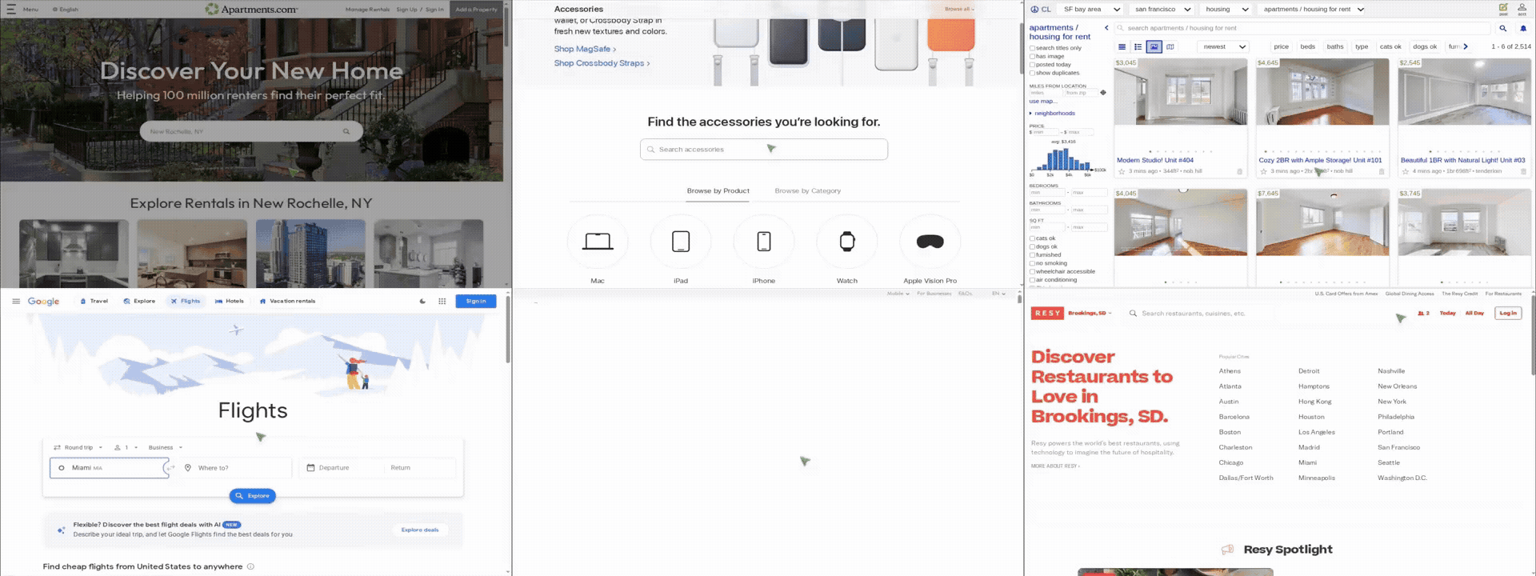Expand the 'neighborhoods' section on Craigslist
Image resolution: width=1536 pixels, height=576 pixels.
pyautogui.click(x=1052, y=114)
